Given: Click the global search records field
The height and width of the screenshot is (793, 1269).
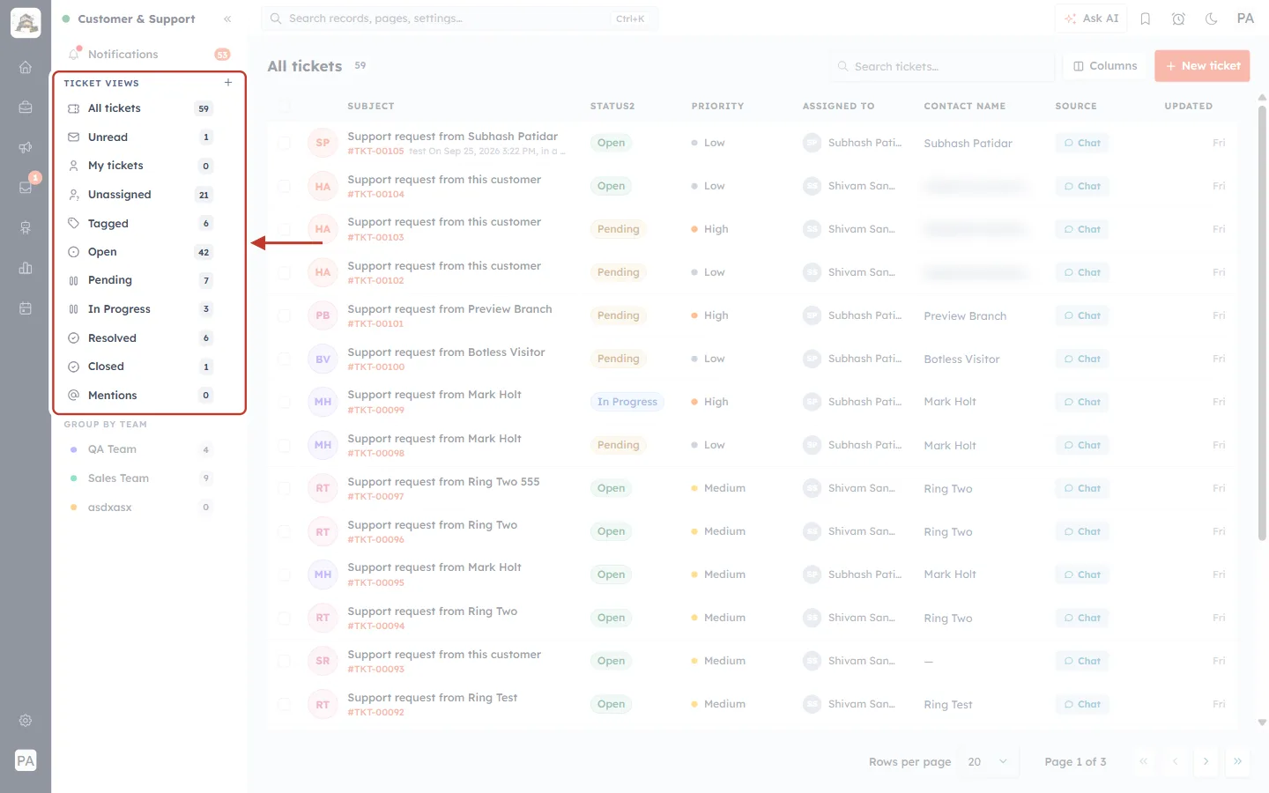Looking at the screenshot, I should click(459, 19).
